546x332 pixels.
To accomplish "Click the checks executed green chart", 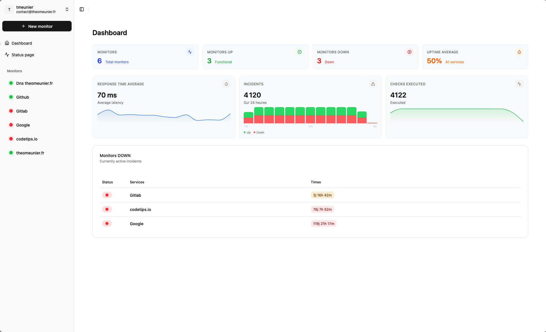I will 457,115.
